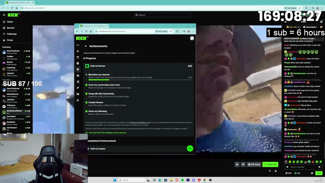
Task: Open new tab in dashboard browser window
Action: (111, 26)
